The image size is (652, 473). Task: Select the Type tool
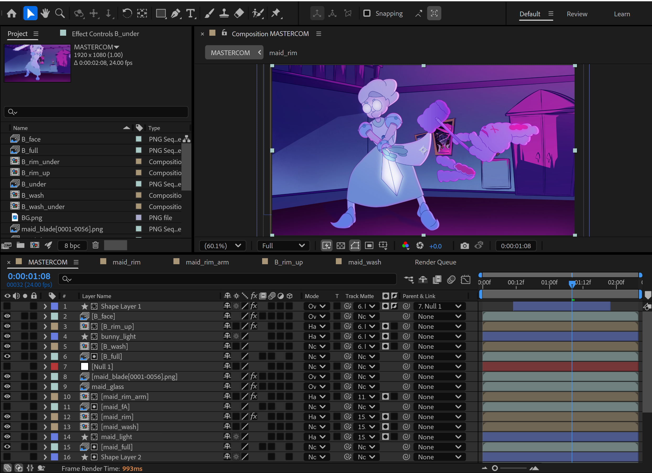coord(190,13)
